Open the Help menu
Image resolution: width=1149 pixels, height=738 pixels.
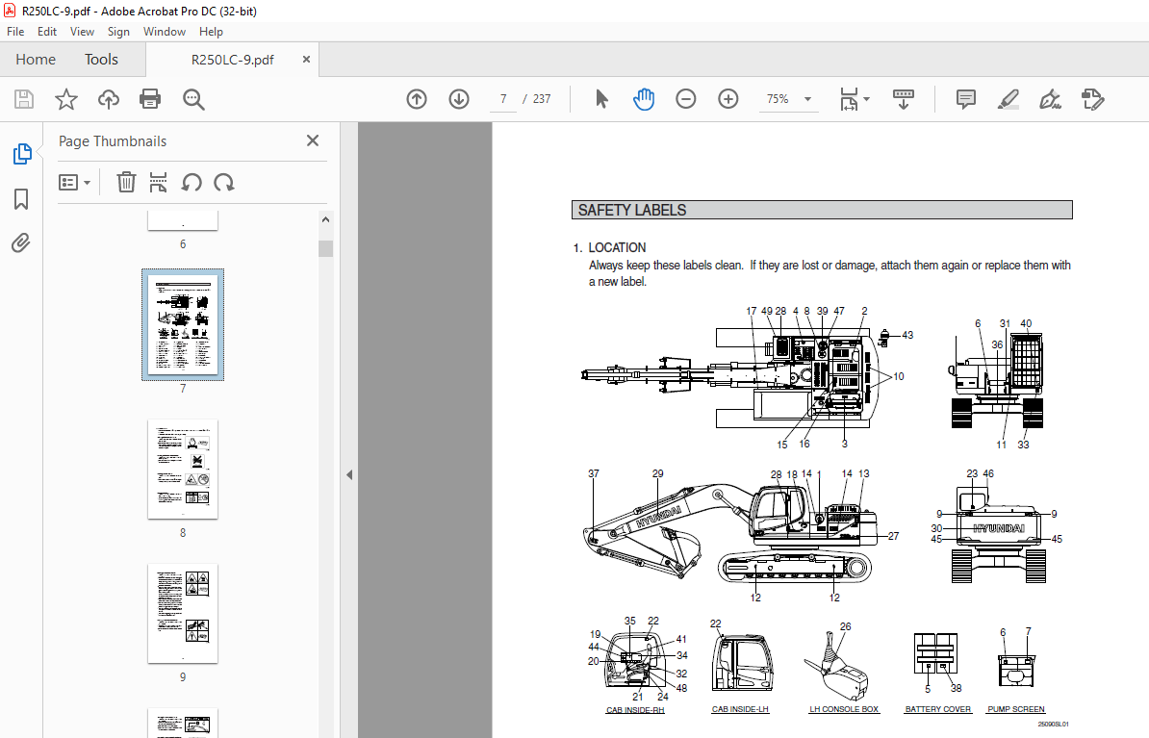pos(211,32)
